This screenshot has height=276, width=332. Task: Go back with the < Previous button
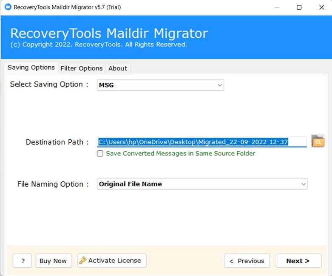[x=247, y=261]
